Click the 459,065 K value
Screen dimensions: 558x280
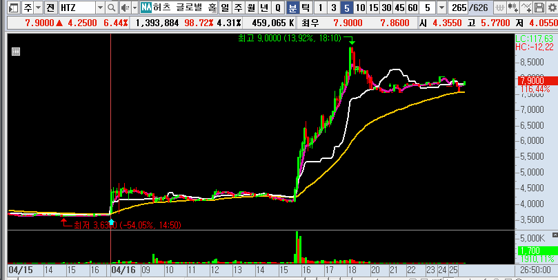coord(273,23)
